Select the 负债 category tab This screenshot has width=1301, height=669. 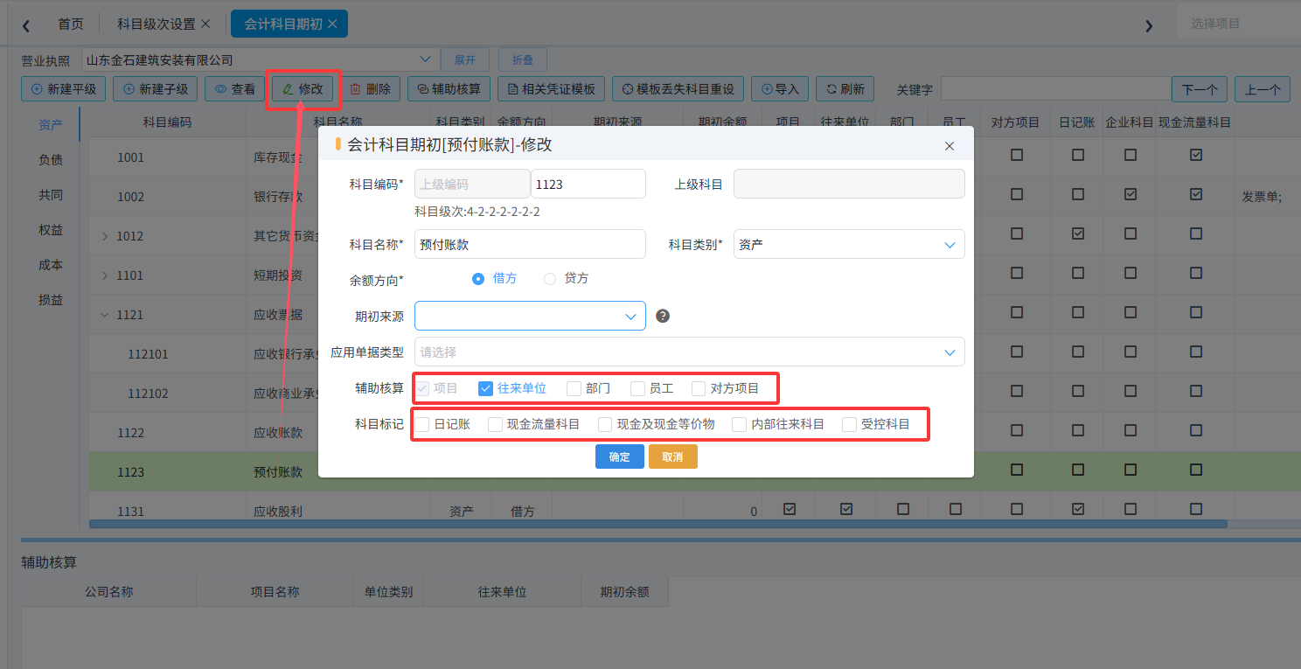point(51,160)
